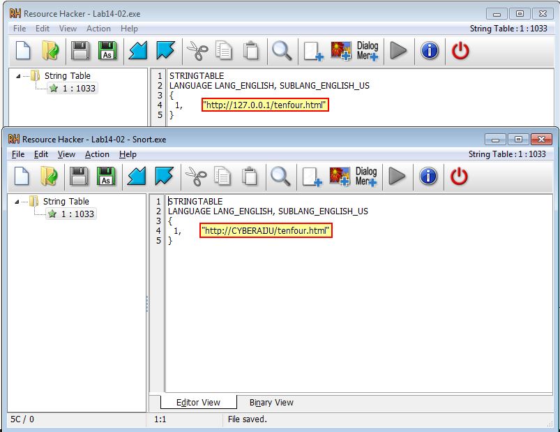The width and height of the screenshot is (560, 432).
Task: Open Action menu in Lab14-02.exe window
Action: (98, 29)
